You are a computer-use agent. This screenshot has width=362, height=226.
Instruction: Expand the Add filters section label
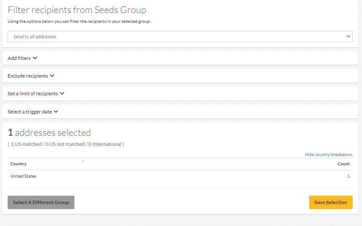(x=19, y=58)
